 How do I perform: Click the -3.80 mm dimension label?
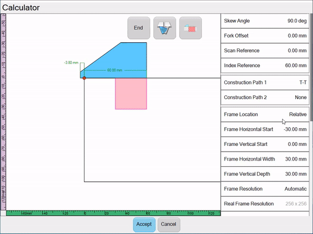[x=71, y=63]
